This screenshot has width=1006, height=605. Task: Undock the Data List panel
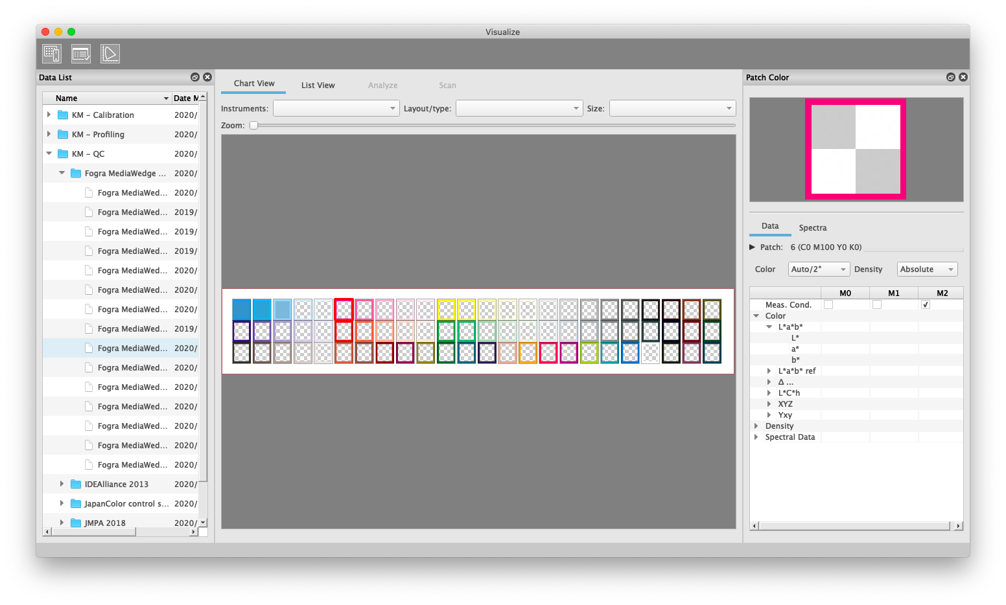coord(195,77)
